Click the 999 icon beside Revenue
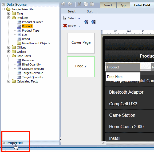 tap(19, 60)
